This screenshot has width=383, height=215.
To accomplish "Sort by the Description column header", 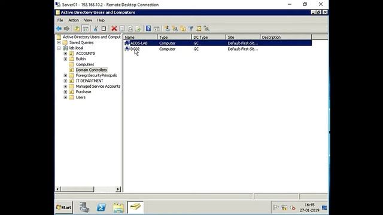I will (286, 37).
